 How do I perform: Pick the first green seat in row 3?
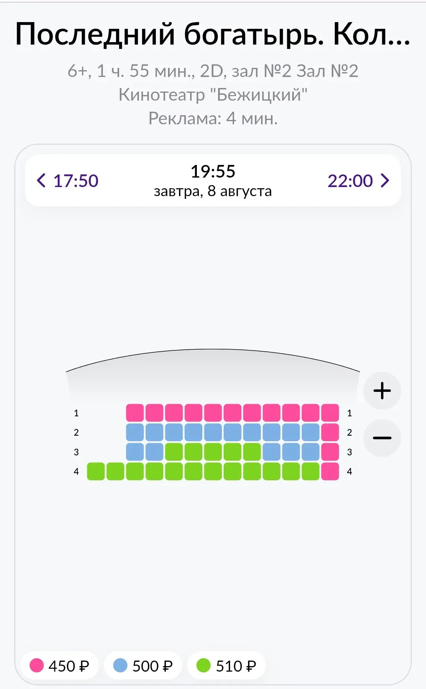(174, 452)
